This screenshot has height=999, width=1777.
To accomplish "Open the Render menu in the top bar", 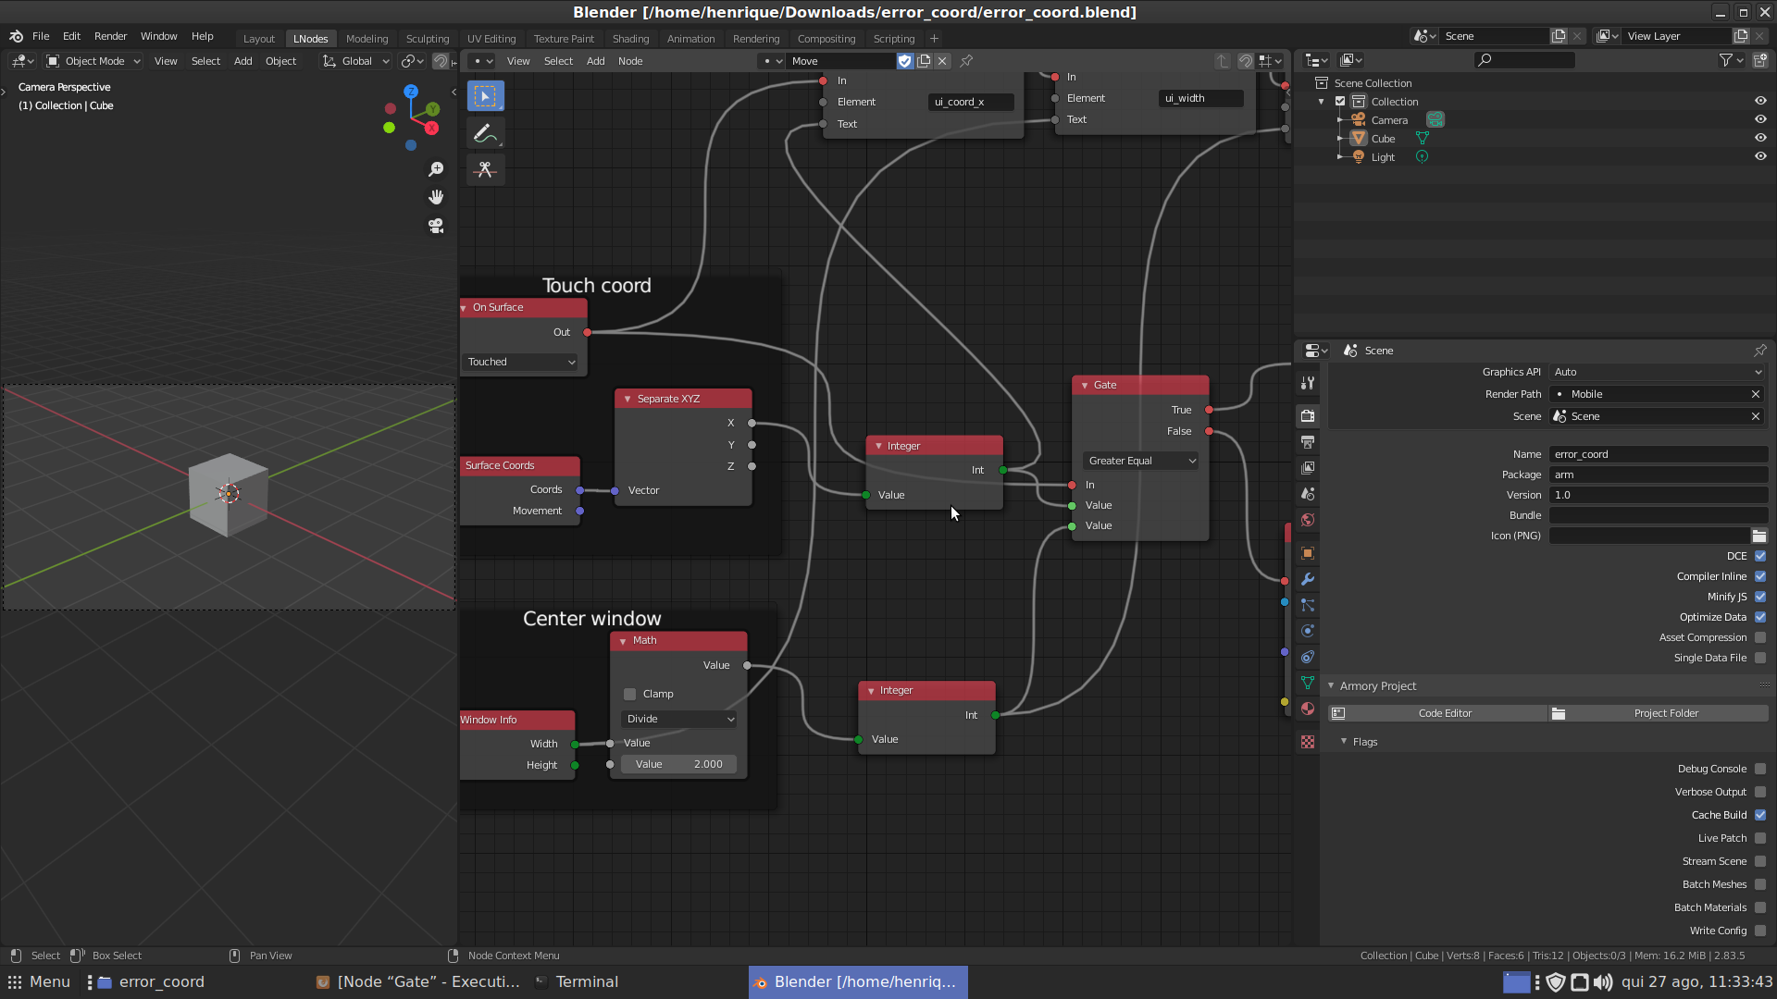I will 110,36.
